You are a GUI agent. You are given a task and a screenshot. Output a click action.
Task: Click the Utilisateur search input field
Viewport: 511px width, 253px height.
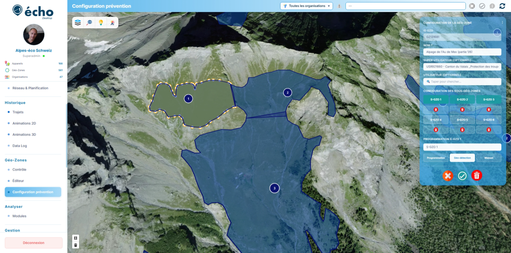pyautogui.click(x=462, y=81)
